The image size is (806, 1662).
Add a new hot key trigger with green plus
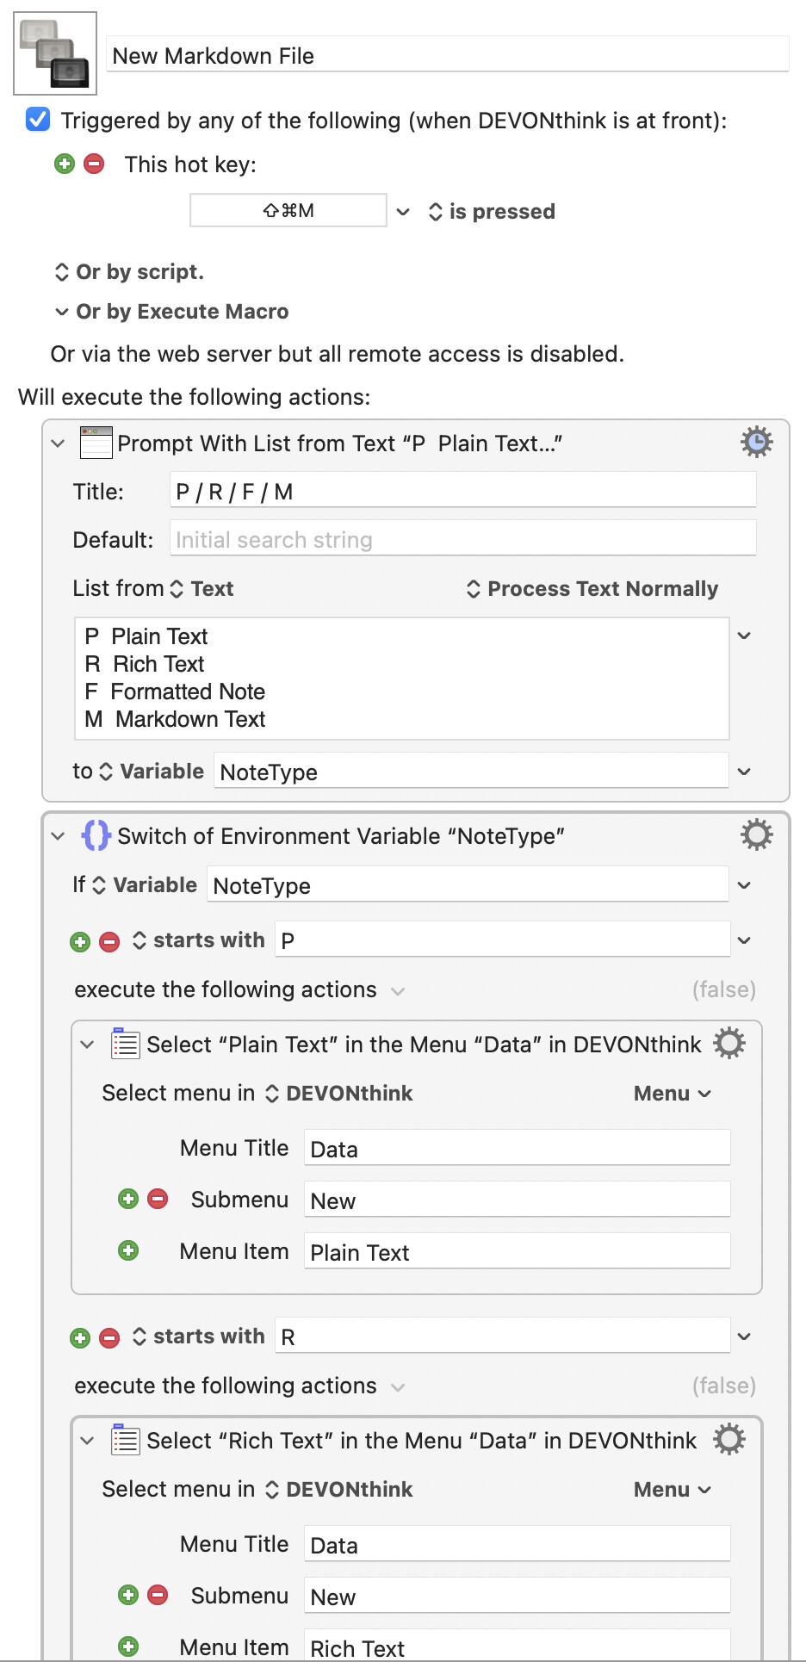point(65,164)
